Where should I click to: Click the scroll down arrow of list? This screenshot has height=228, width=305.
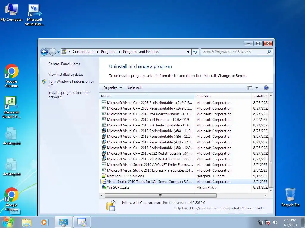coord(270,191)
